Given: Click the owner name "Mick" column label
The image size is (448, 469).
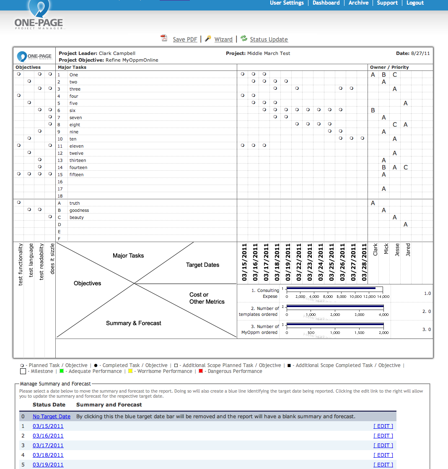Looking at the screenshot, I should coord(386,249).
